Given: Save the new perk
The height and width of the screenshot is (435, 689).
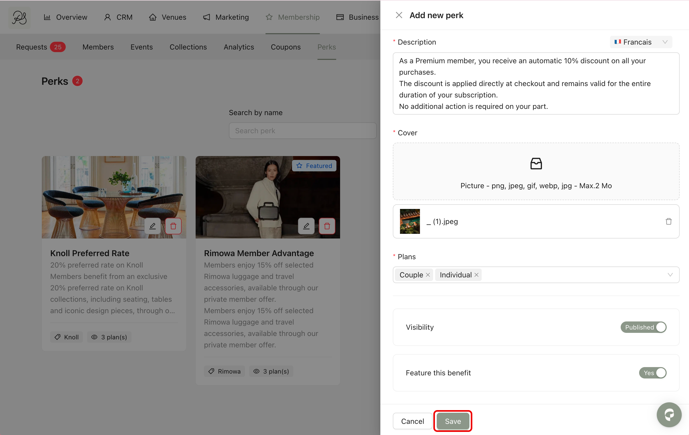Looking at the screenshot, I should coord(453,421).
